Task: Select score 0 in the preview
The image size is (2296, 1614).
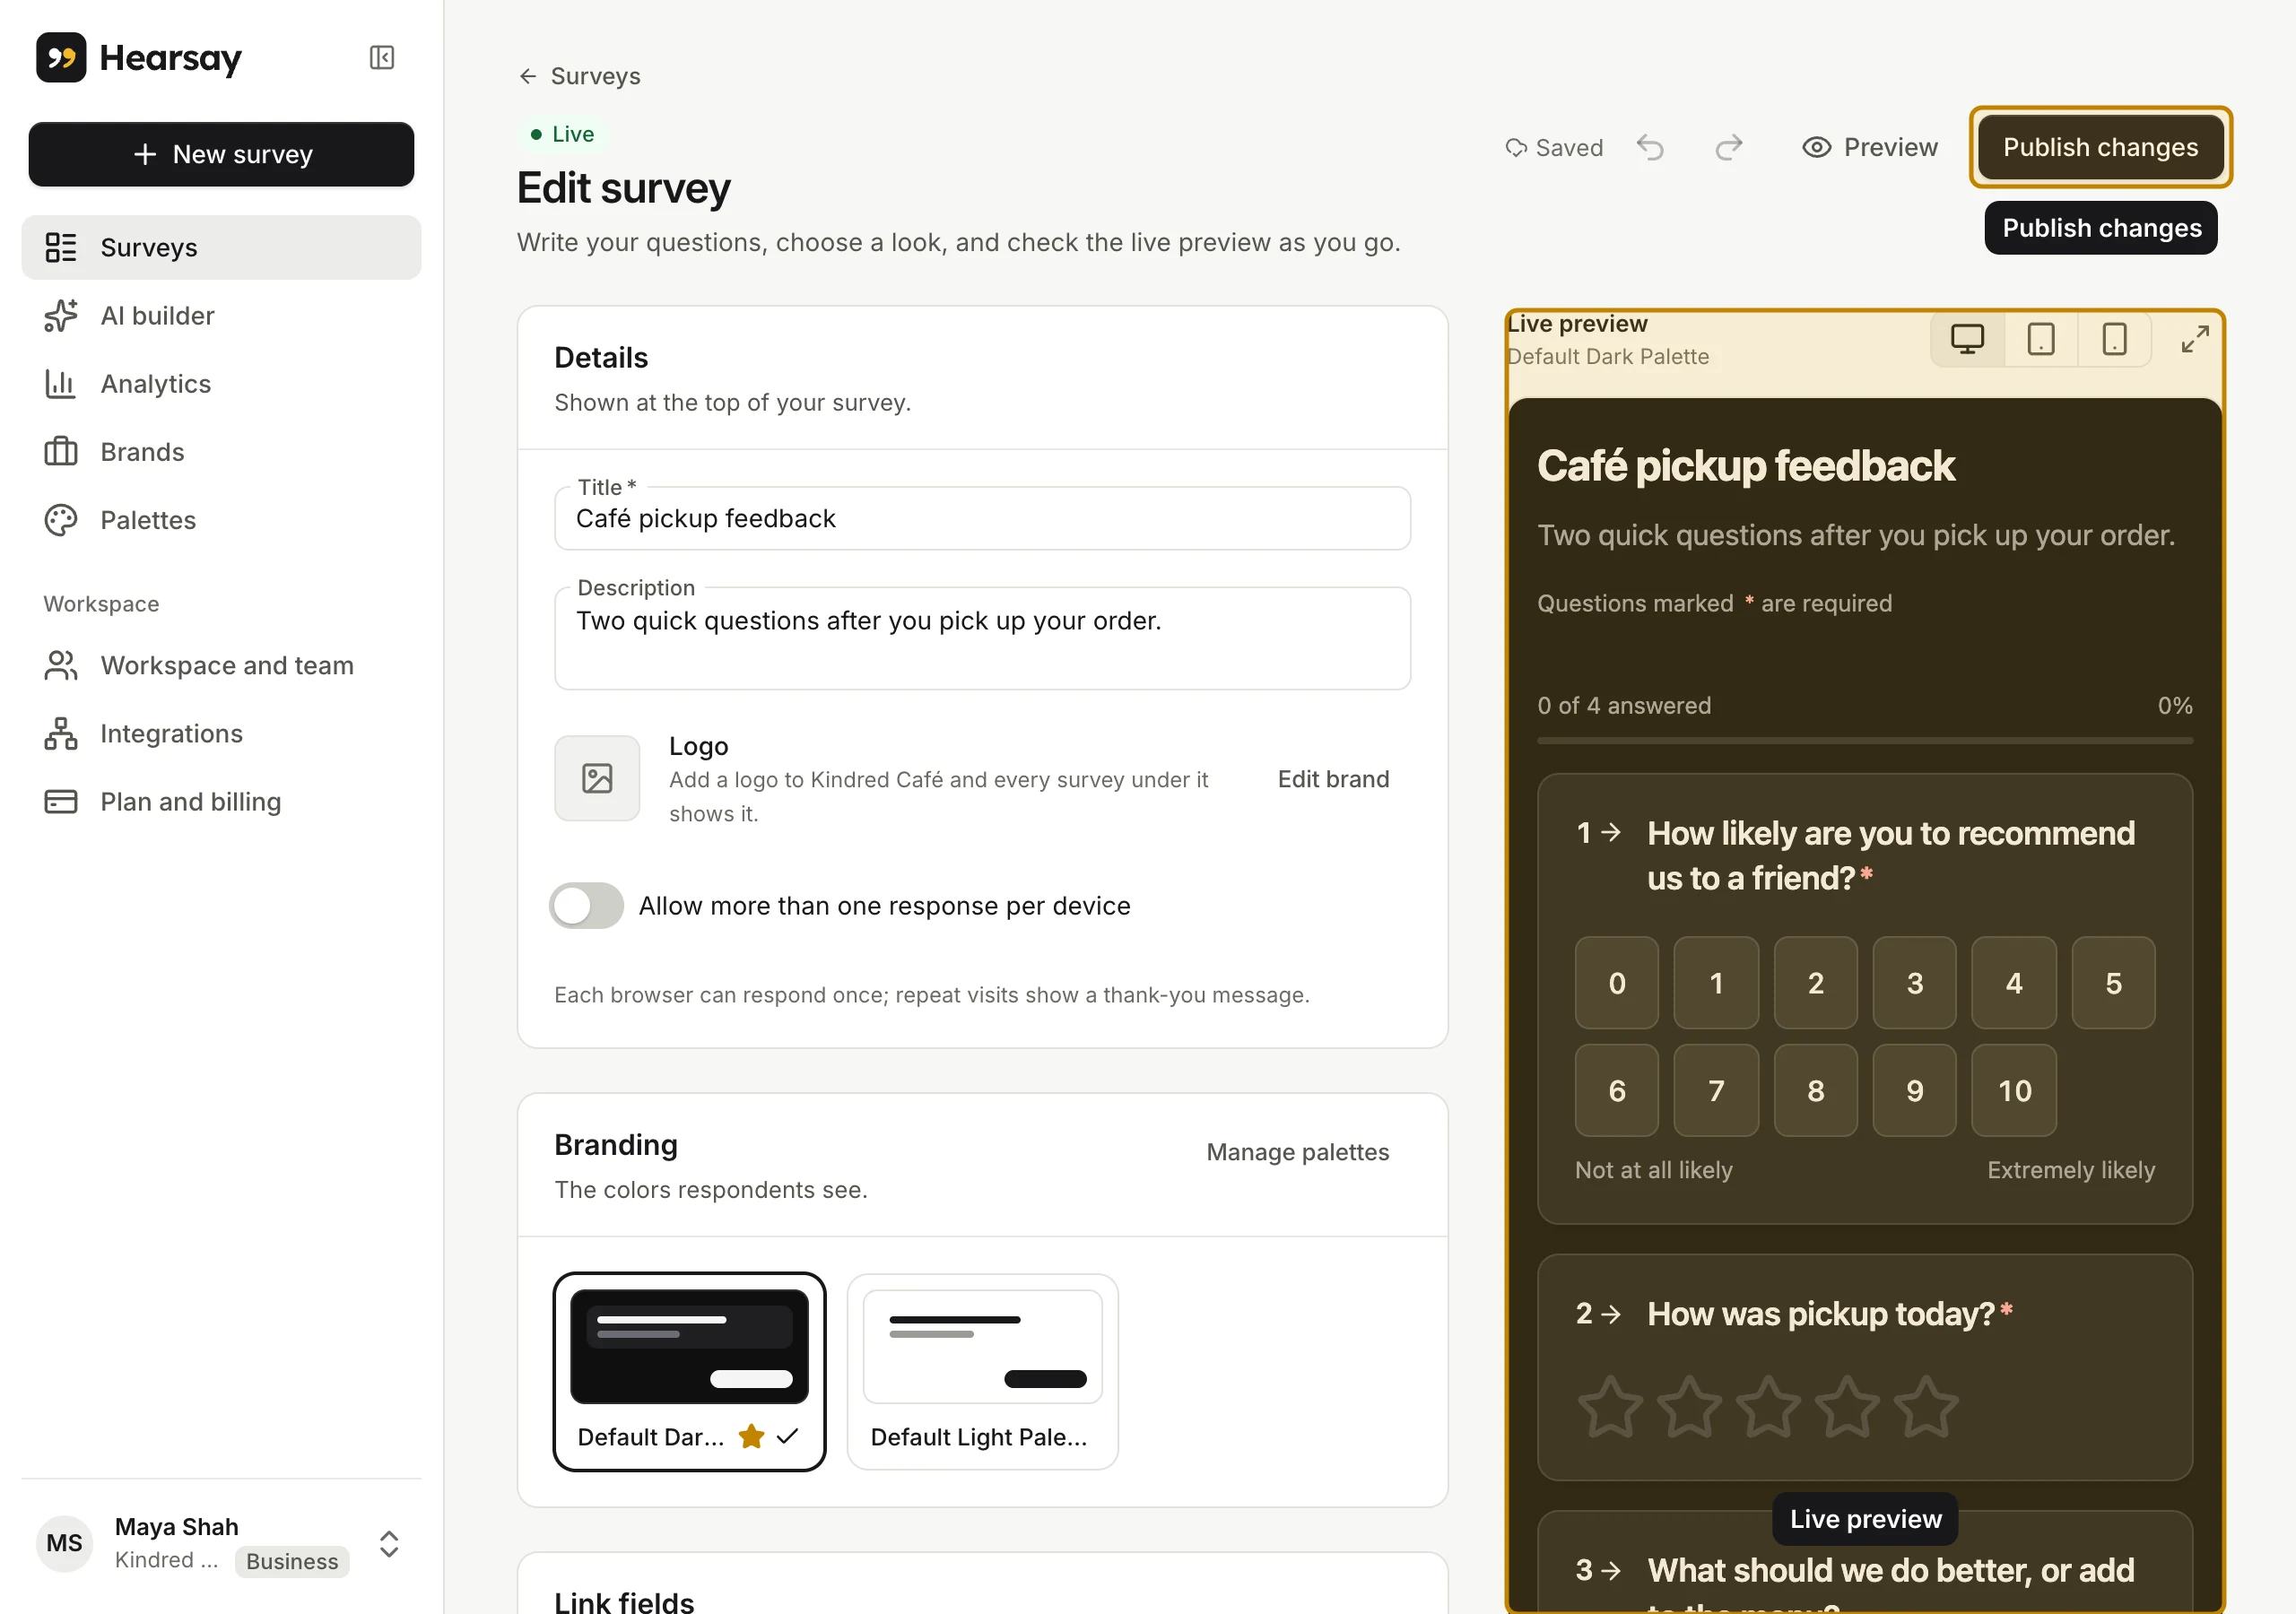Action: tap(1616, 982)
